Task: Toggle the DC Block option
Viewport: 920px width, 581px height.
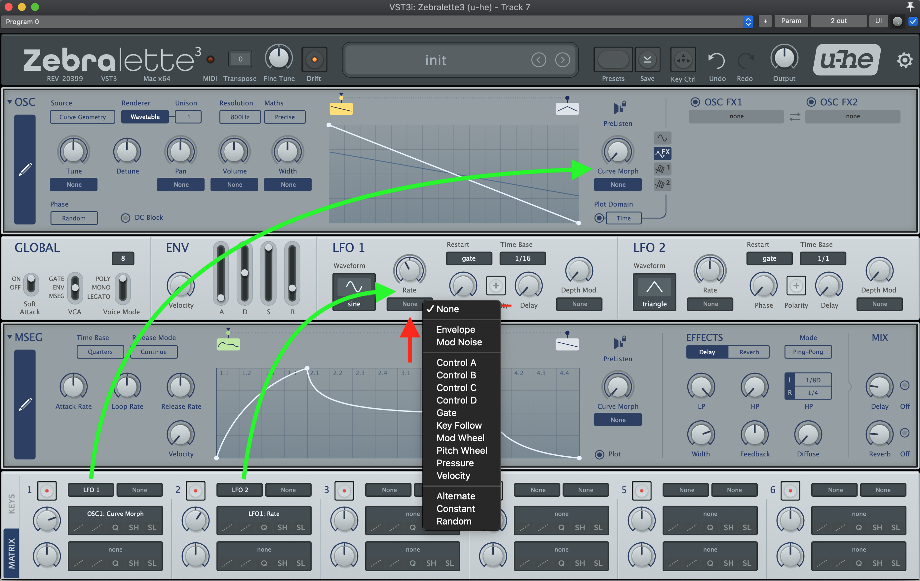Action: point(125,218)
